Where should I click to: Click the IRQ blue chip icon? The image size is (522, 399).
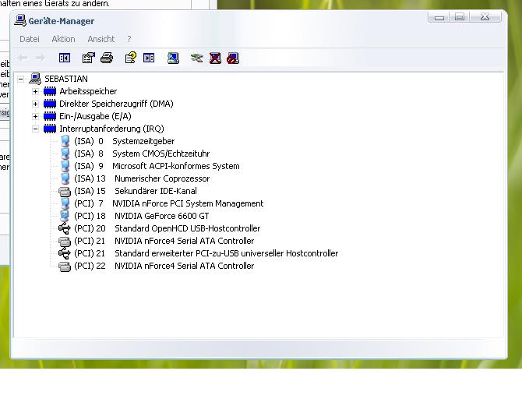tap(50, 129)
